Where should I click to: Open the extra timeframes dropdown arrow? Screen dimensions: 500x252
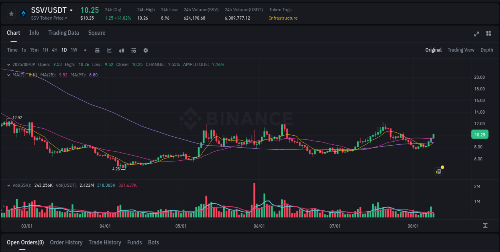click(85, 50)
